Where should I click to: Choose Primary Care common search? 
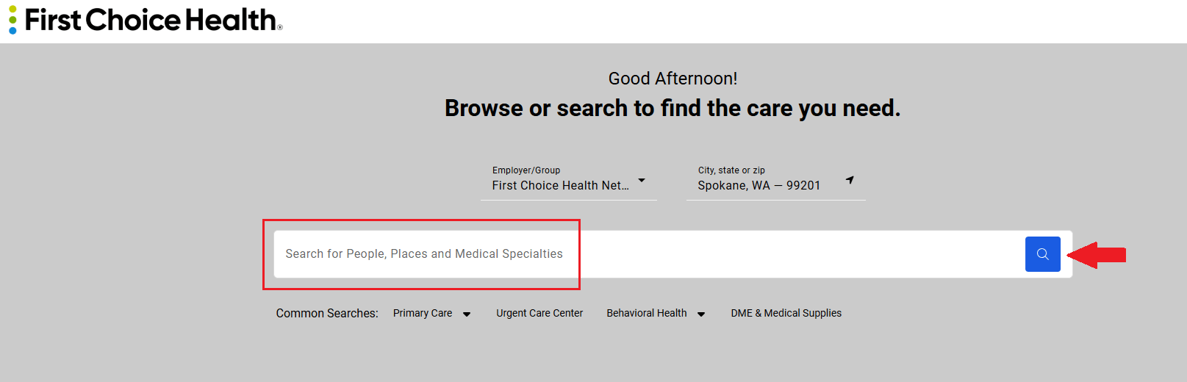(x=423, y=314)
